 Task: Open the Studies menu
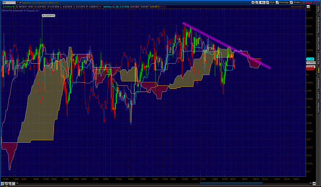coord(297,3)
